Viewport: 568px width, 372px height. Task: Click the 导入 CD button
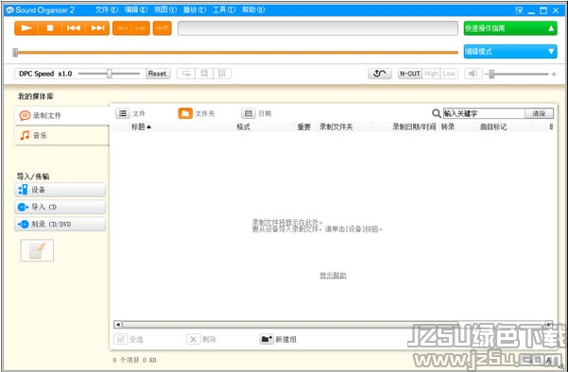60,207
